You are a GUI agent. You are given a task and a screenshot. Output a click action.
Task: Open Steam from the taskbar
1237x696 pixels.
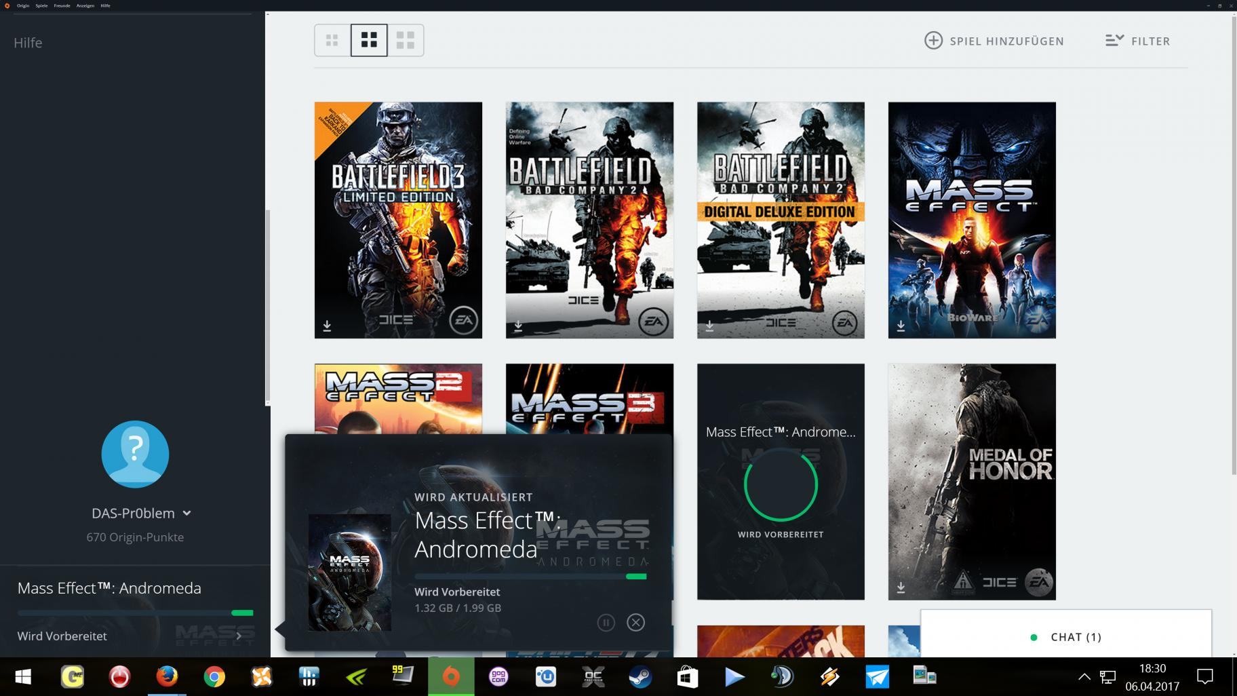pyautogui.click(x=640, y=676)
